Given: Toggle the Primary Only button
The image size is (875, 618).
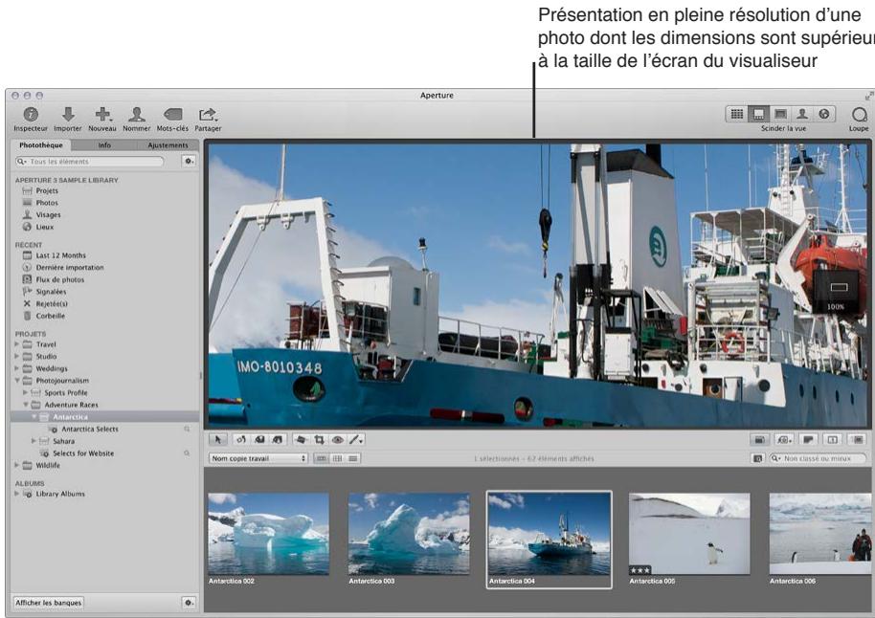Looking at the screenshot, I should [832, 439].
